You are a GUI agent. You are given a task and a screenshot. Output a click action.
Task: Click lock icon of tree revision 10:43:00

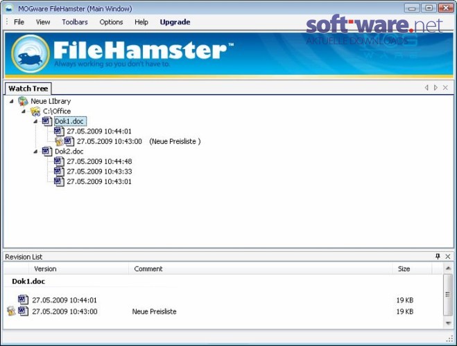59,141
